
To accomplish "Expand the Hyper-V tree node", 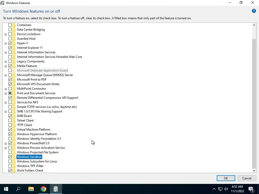I will coord(6,43).
